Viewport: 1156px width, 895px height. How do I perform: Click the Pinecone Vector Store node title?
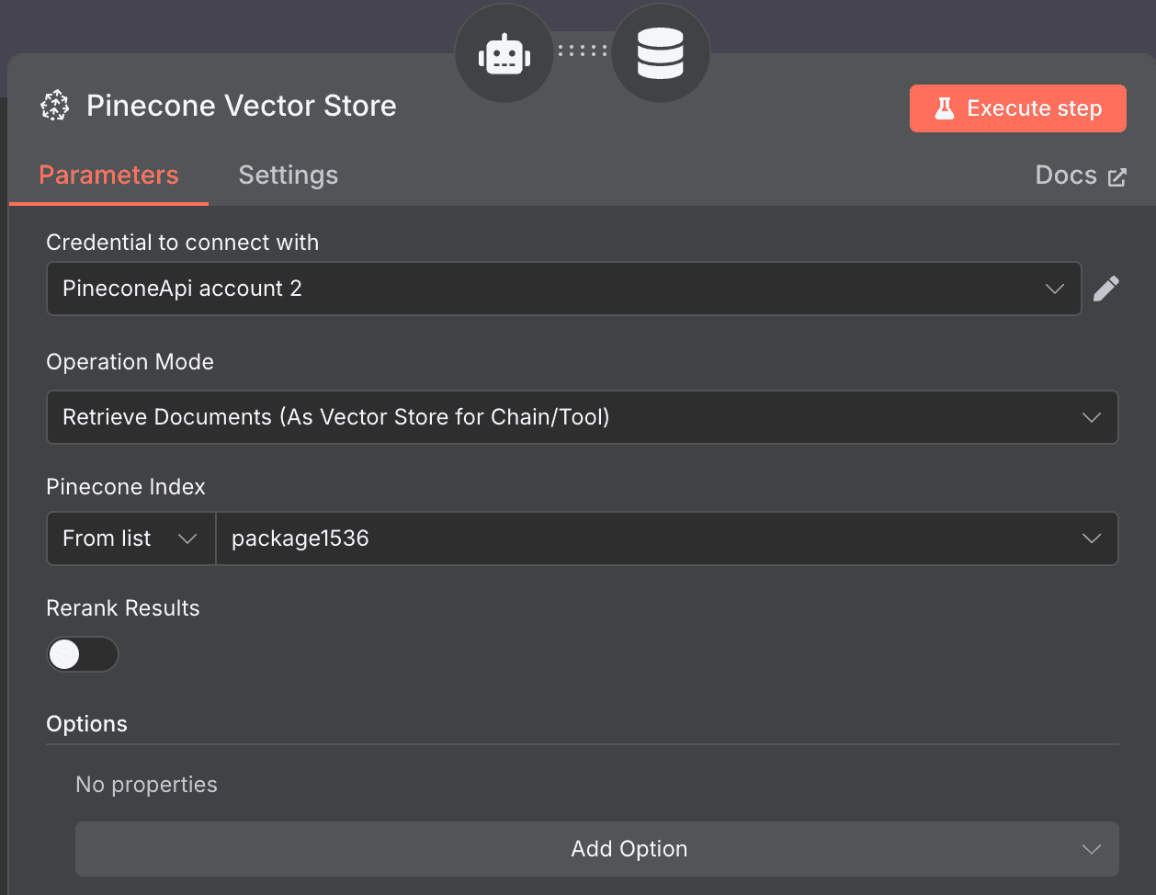click(x=242, y=106)
